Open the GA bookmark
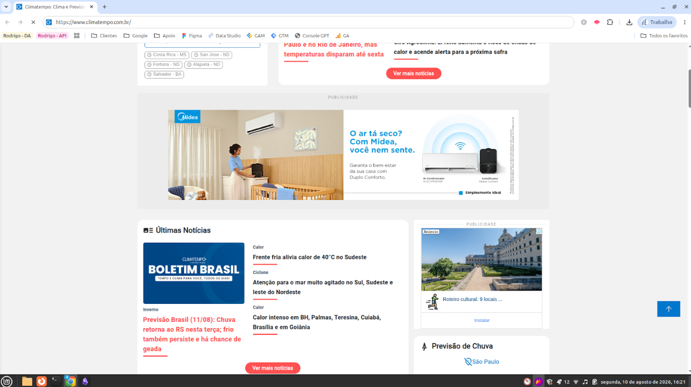This screenshot has width=691, height=387. coord(342,36)
